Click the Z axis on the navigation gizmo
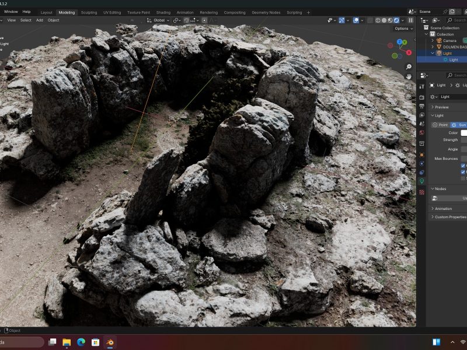 400,41
